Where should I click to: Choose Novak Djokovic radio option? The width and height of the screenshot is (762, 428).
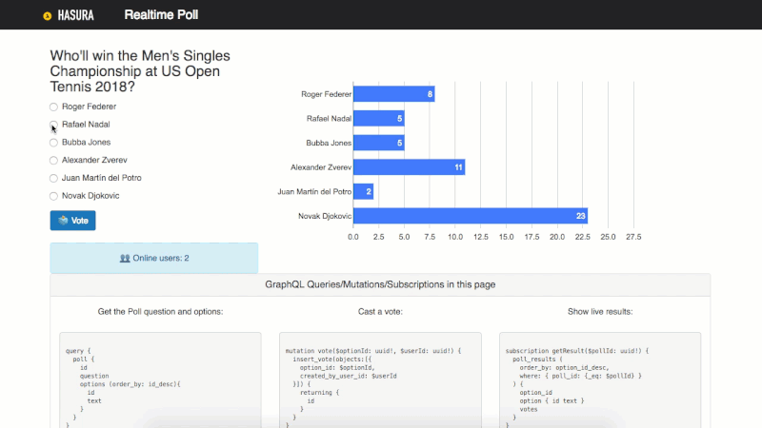coord(53,196)
